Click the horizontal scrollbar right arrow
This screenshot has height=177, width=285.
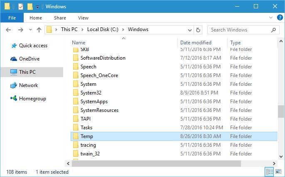point(274,163)
